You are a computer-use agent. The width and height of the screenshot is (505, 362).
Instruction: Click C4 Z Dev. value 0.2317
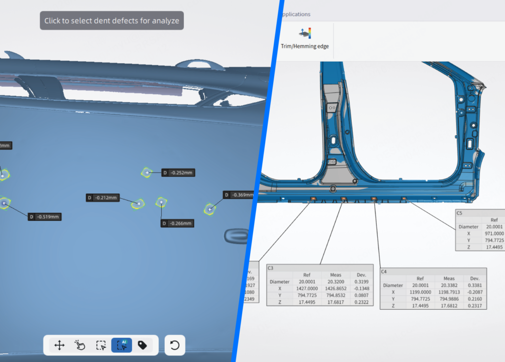click(x=475, y=306)
